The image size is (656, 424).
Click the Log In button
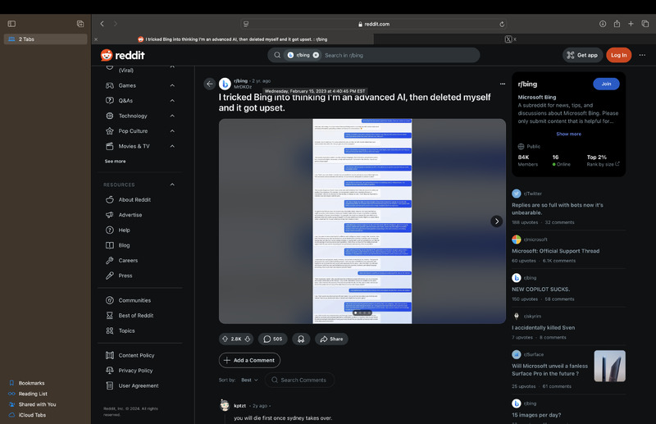619,55
